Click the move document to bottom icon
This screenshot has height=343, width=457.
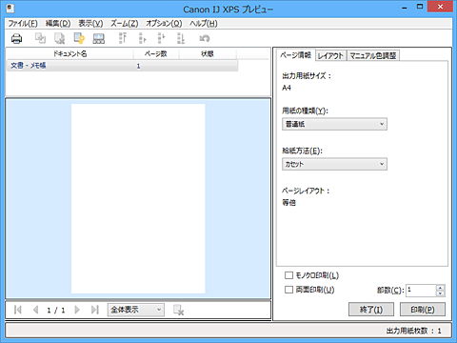click(181, 38)
